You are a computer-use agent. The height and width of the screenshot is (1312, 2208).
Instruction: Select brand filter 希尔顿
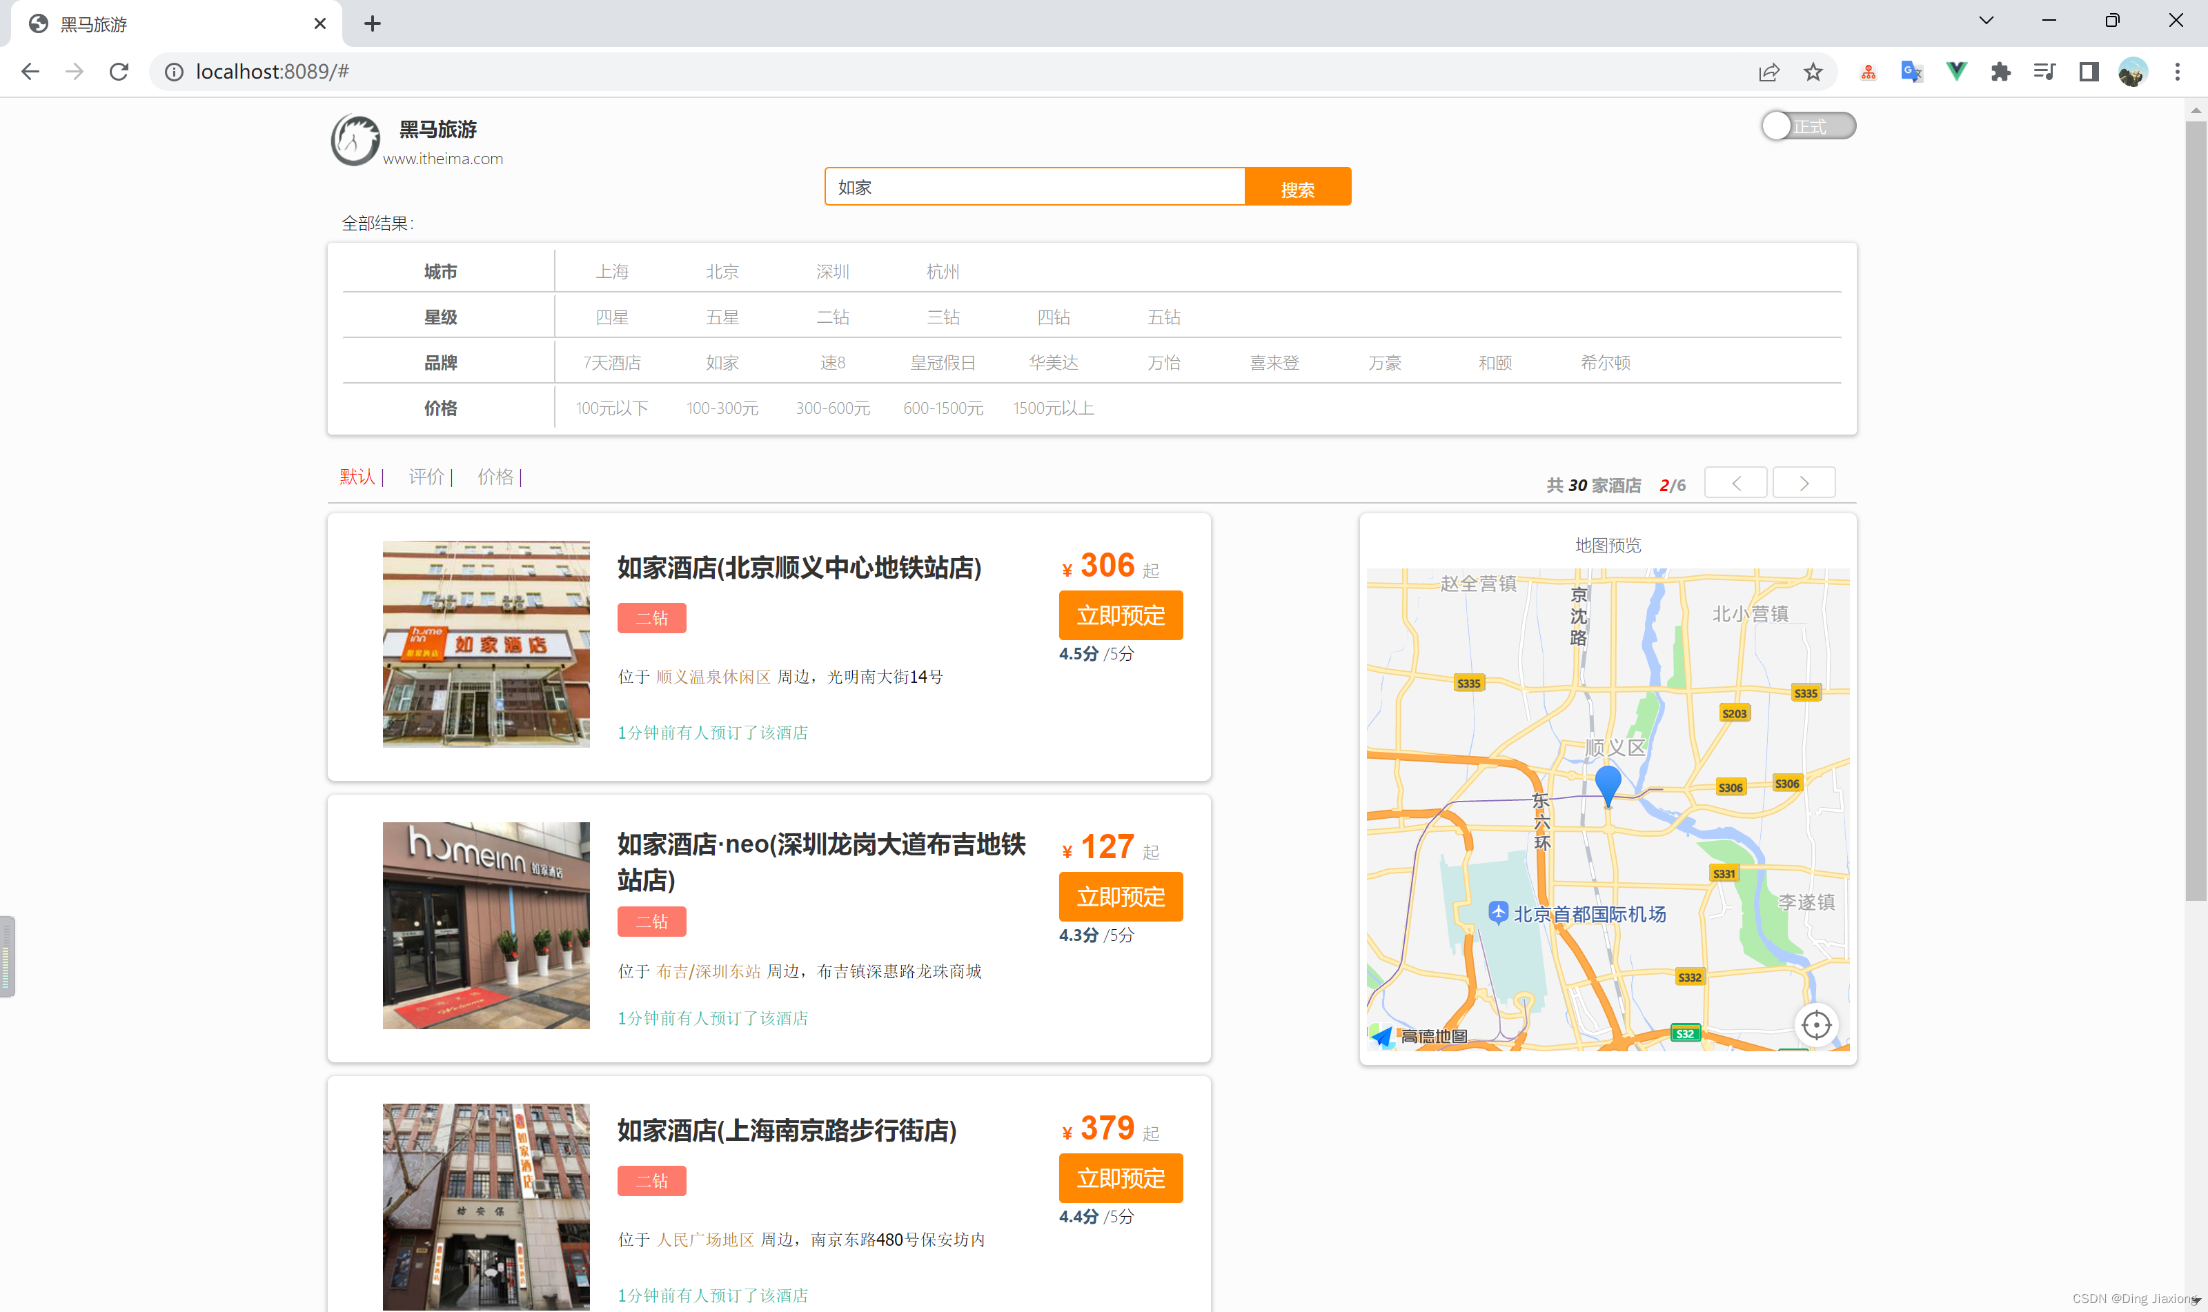(1606, 362)
